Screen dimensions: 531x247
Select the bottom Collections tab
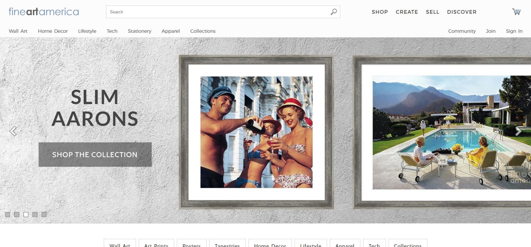[x=408, y=243]
